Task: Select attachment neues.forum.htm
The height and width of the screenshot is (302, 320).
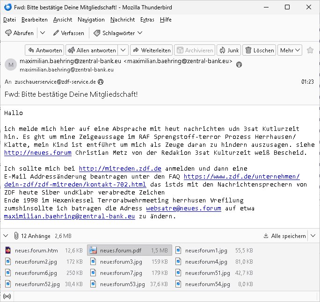Action: [44, 251]
